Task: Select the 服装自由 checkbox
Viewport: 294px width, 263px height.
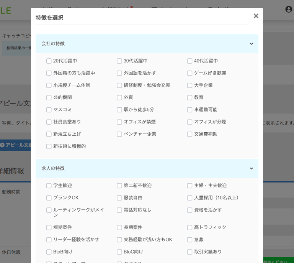Action: point(119,198)
